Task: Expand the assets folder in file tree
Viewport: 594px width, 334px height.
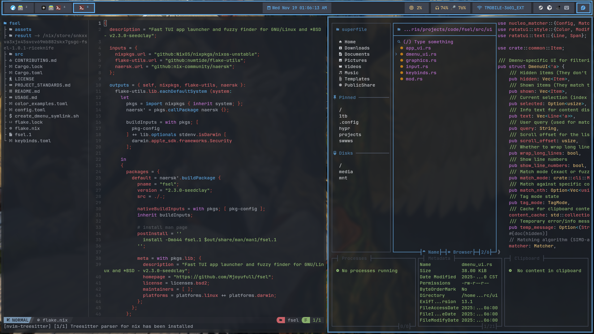Action: (x=23, y=29)
